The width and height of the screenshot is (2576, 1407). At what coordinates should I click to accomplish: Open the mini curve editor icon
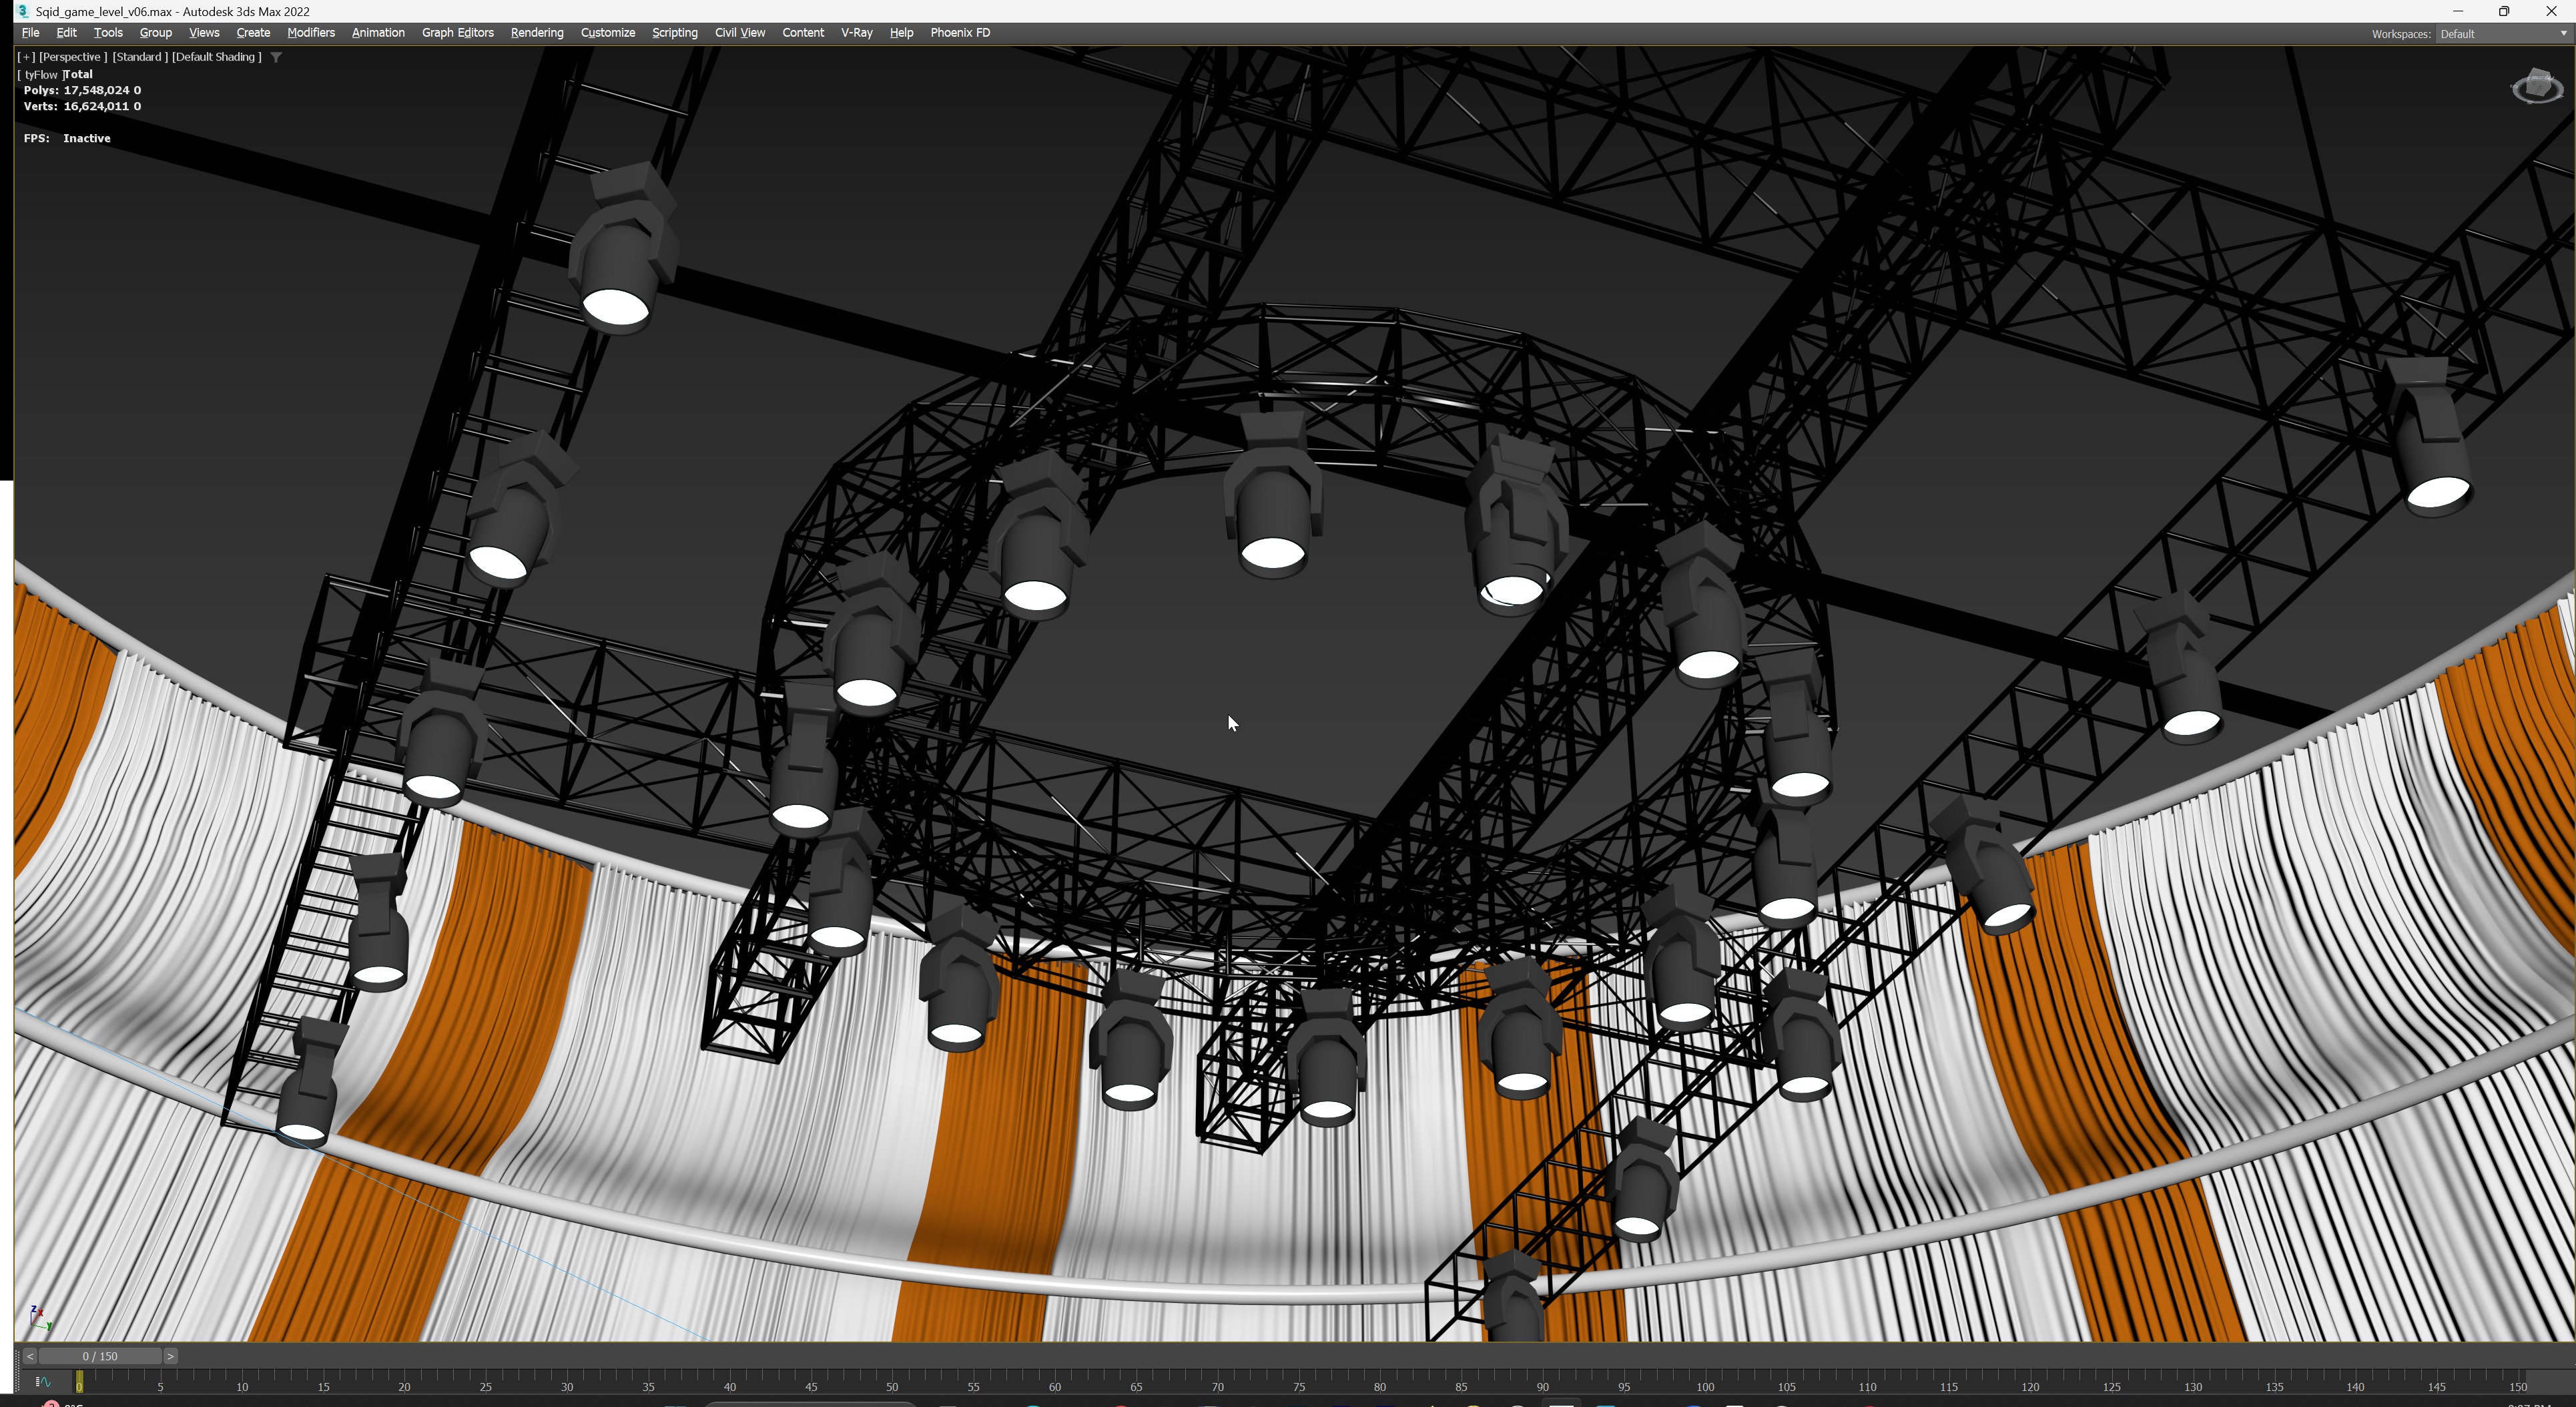click(43, 1381)
